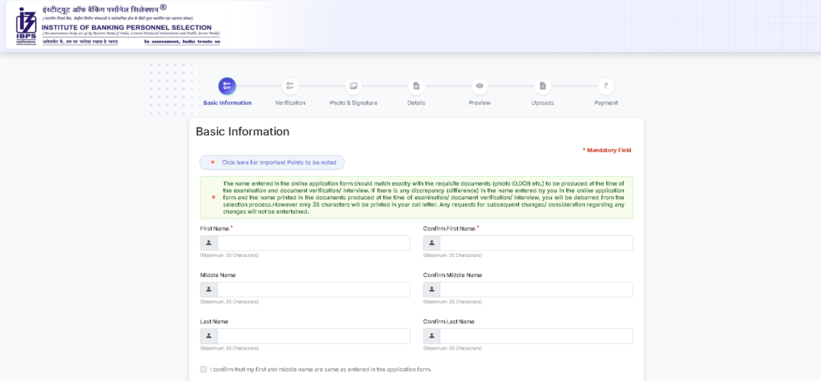Click 'Maximum 35 Characters' hint under Confirm Last Name
The height and width of the screenshot is (381, 821).
(452, 348)
